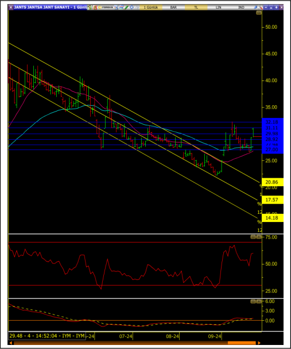Screen dimensions: 291x349
Task: Click the table grid icon after Forex logo
Action: click(x=116, y=7)
